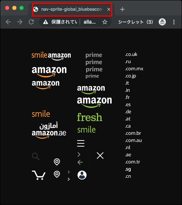Close the nav-sprite-global_bluebeacon tab

[x=109, y=9]
